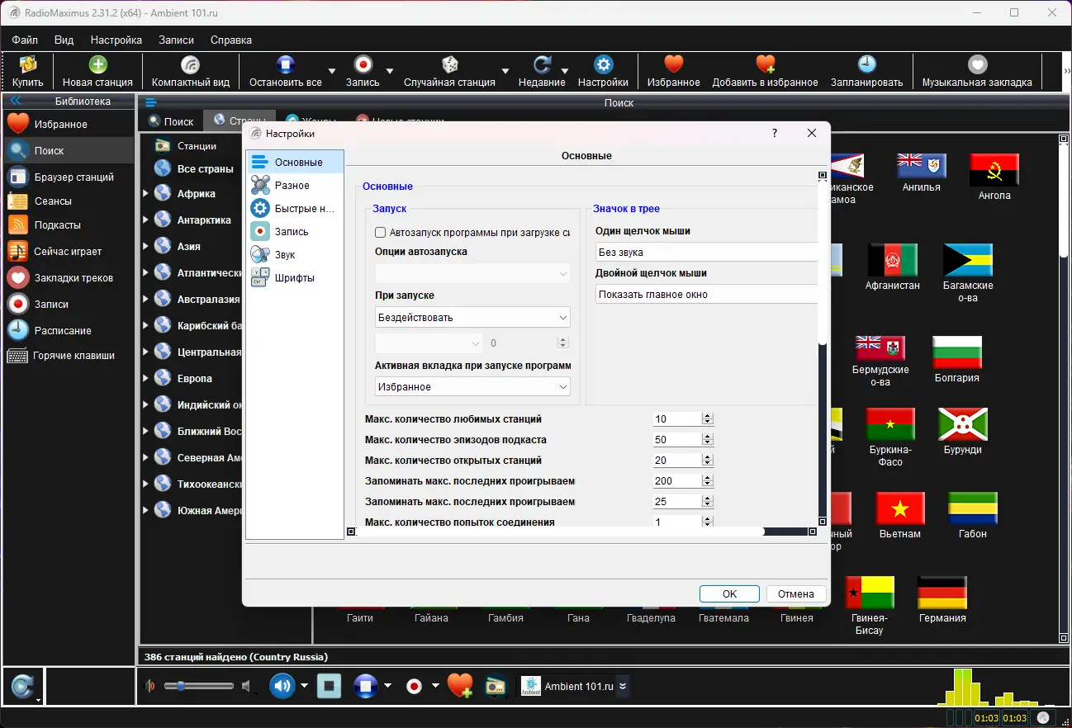Open the При запуске dropdown showing Бездействовать
This screenshot has height=728, width=1072.
point(472,317)
